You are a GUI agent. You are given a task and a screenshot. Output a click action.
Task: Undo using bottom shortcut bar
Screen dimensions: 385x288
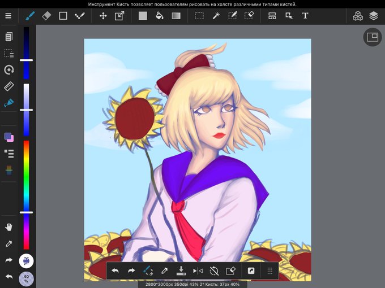pyautogui.click(x=115, y=271)
